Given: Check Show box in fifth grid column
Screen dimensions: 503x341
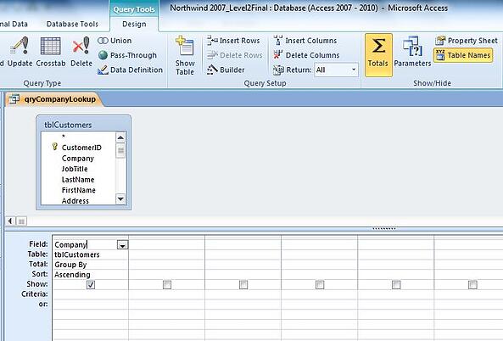Looking at the screenshot, I should tap(396, 285).
